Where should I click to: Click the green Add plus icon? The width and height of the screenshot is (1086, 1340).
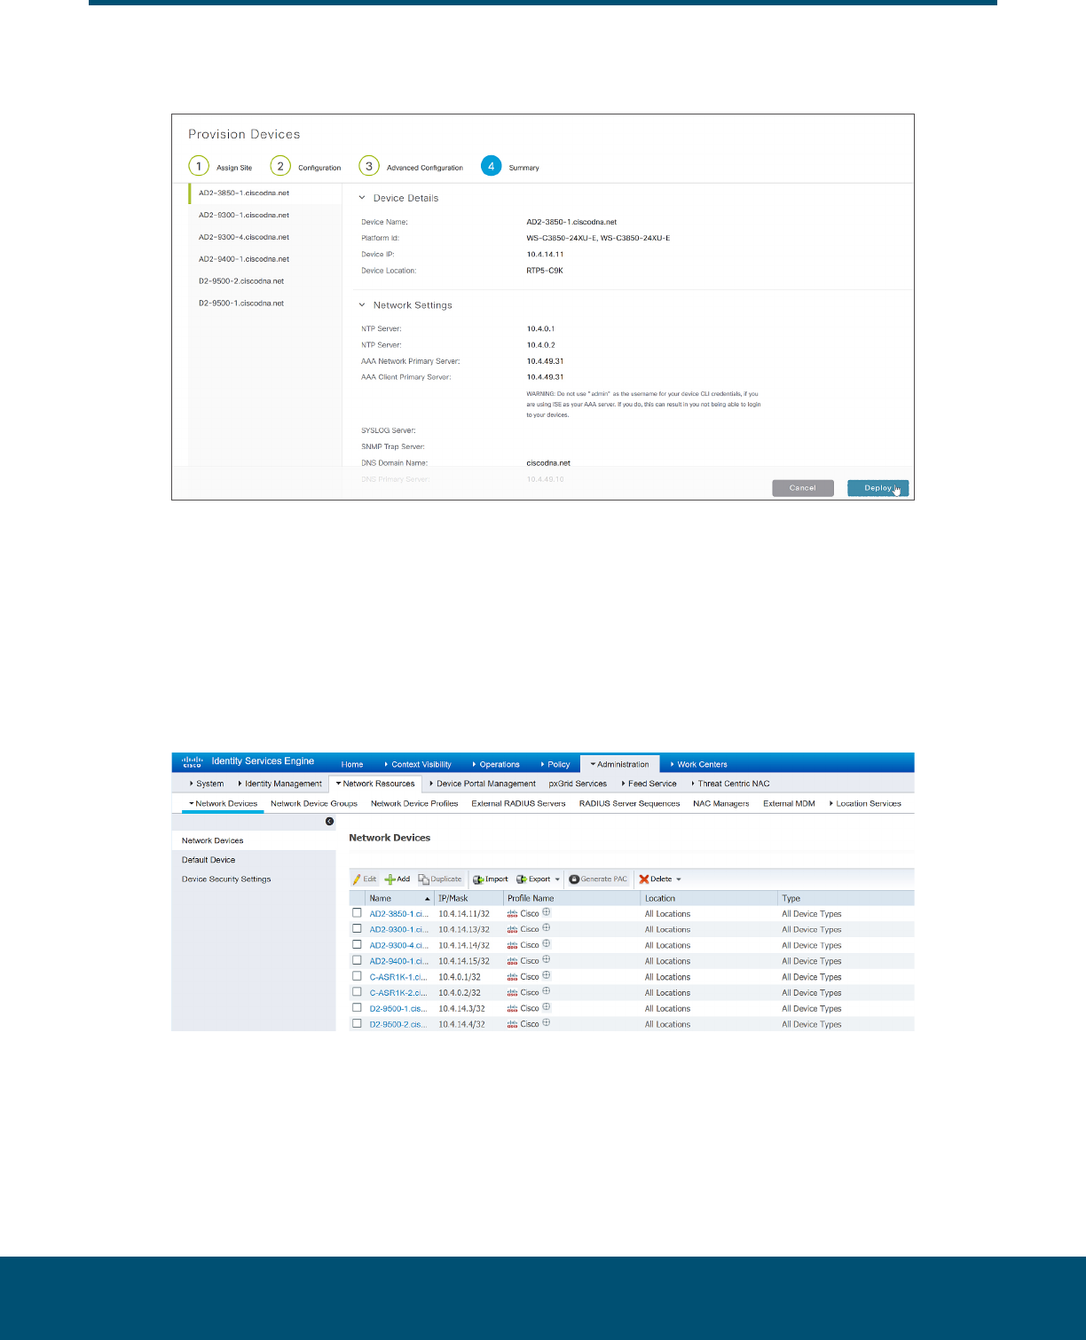point(390,879)
